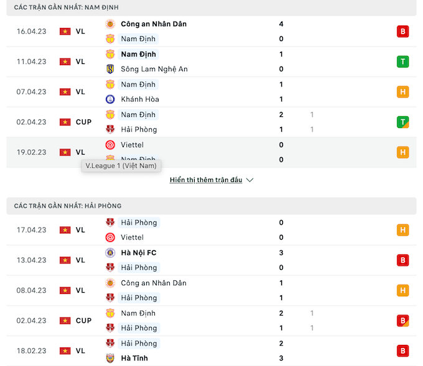Click Sông Lam Nghệ An team logo
The image size is (423, 366).
coord(110,69)
